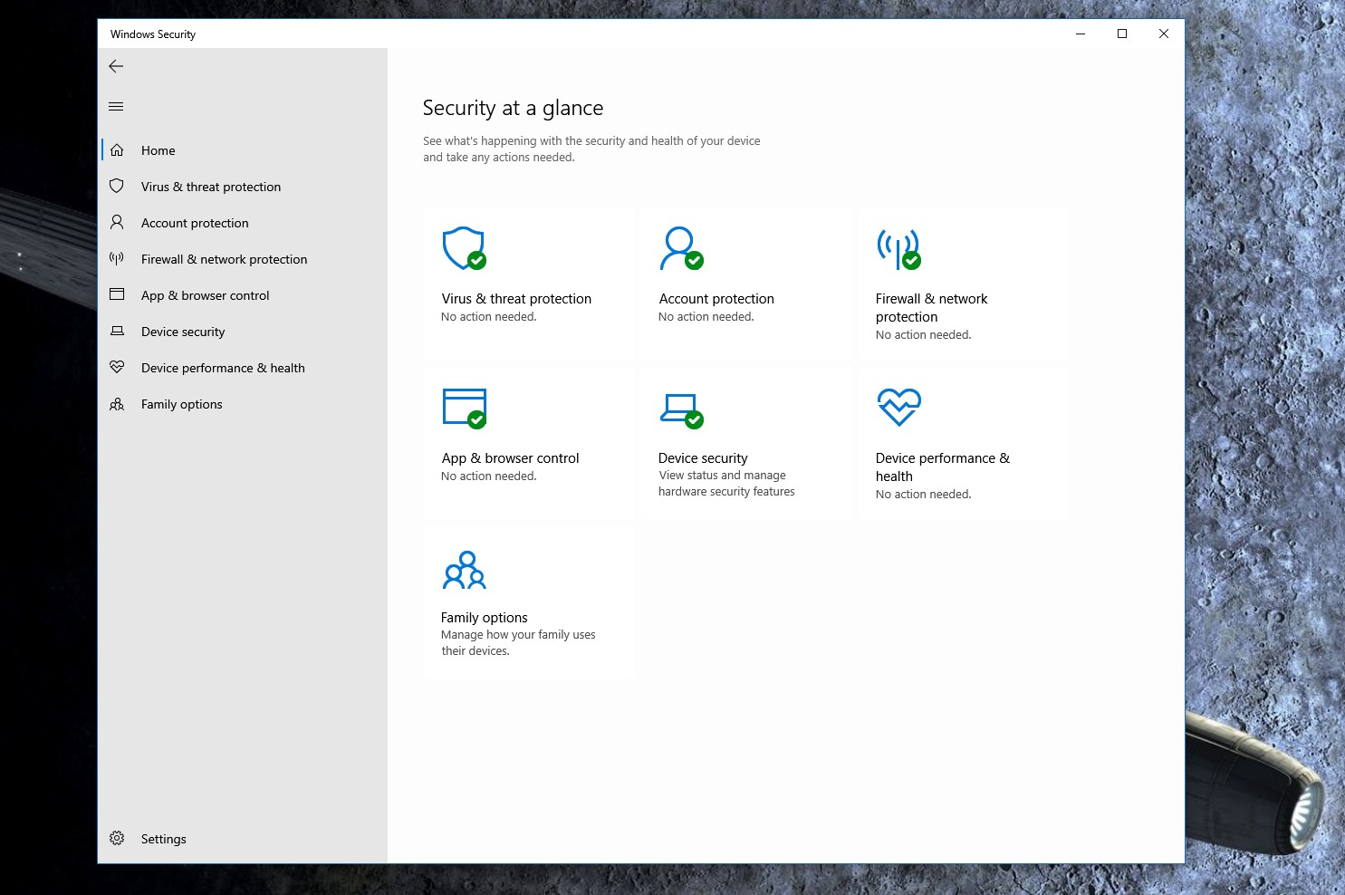Open the Family options tile title
1345x895 pixels.
coord(484,618)
